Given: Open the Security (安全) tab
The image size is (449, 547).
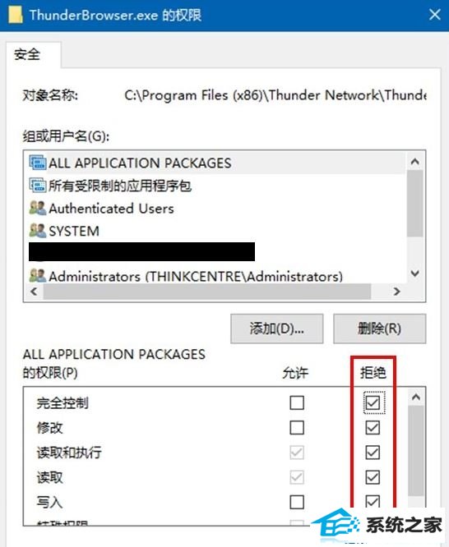Looking at the screenshot, I should point(27,54).
